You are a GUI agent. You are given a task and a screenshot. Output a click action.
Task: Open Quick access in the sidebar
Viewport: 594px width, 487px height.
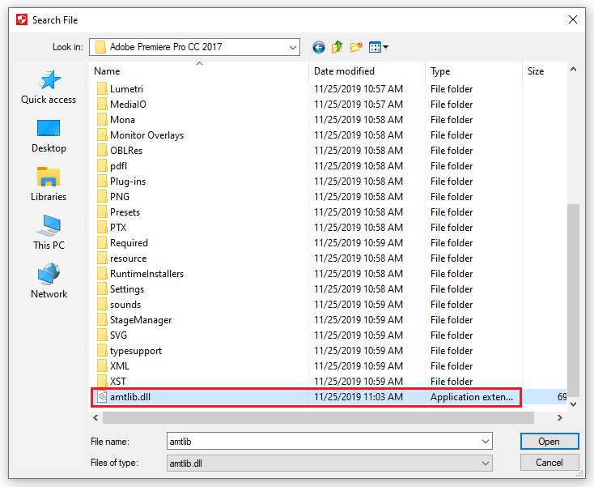[x=49, y=87]
